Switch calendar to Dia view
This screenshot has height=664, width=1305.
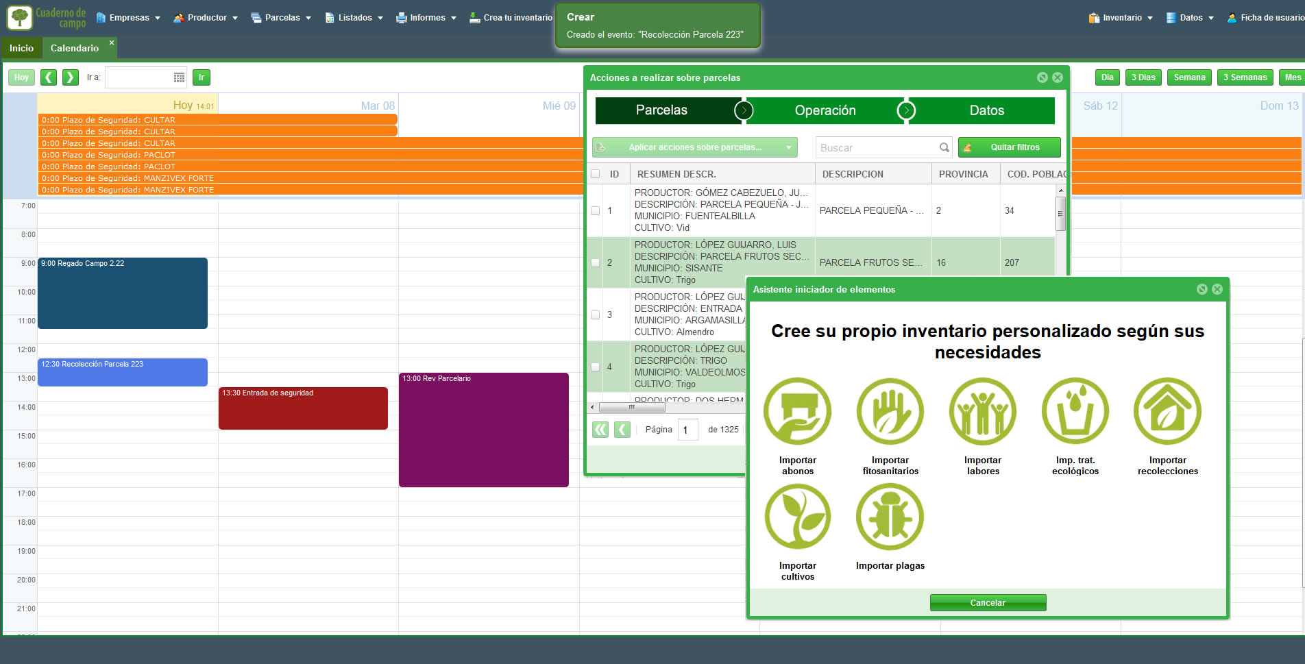pyautogui.click(x=1108, y=77)
